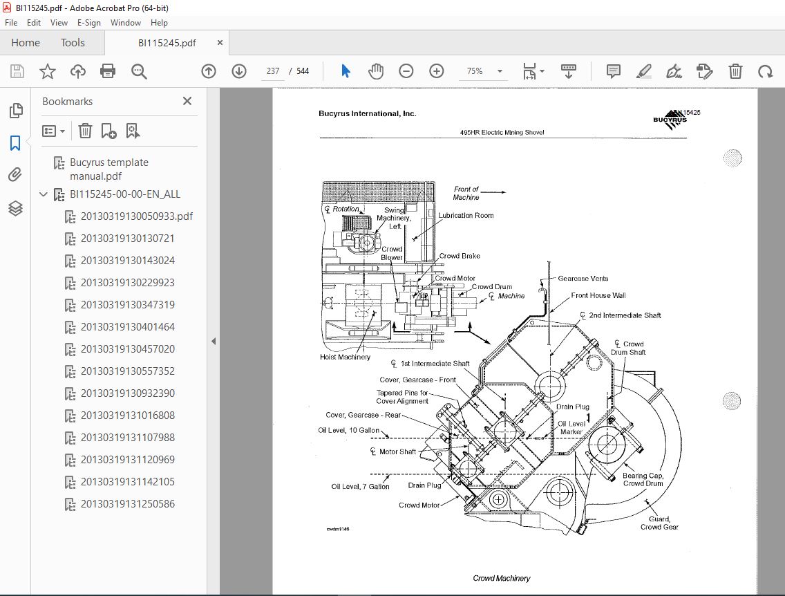The width and height of the screenshot is (785, 596).
Task: Open the Attachments paperclip panel
Action: 15,175
